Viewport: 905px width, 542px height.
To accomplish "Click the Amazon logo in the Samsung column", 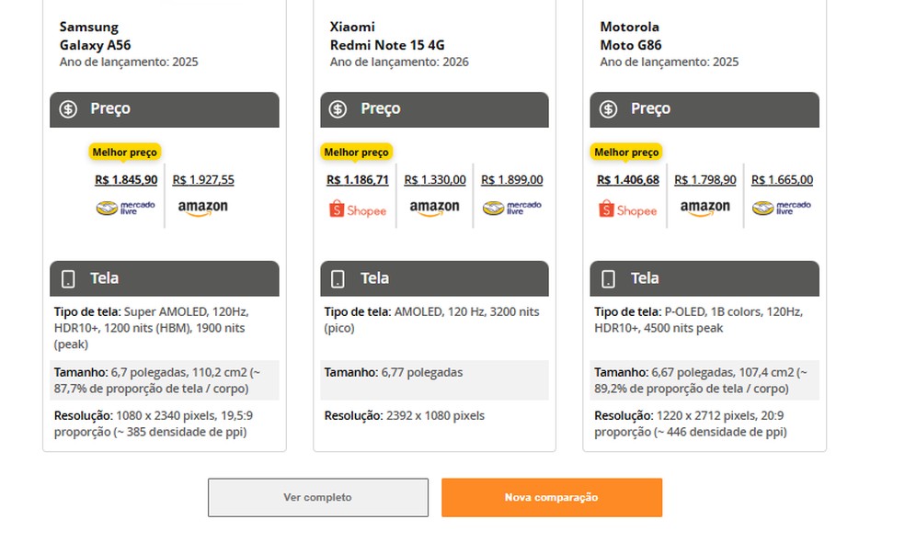I will pos(204,206).
